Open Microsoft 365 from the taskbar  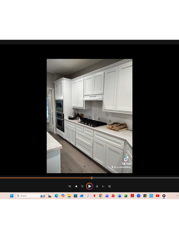[x=113, y=196]
